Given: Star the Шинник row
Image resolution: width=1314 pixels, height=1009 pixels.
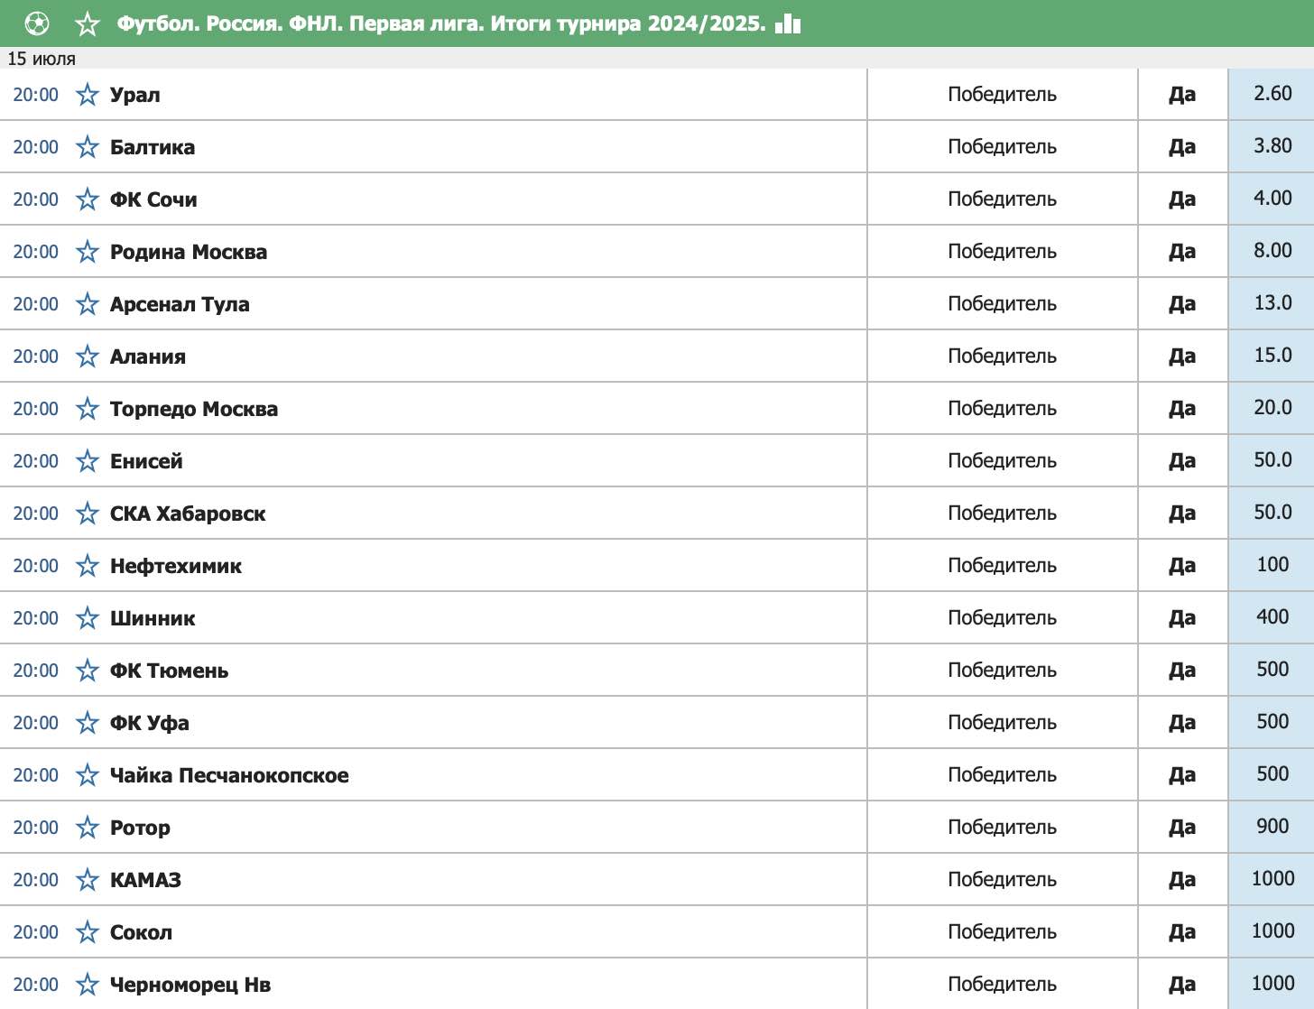Looking at the screenshot, I should 88,617.
